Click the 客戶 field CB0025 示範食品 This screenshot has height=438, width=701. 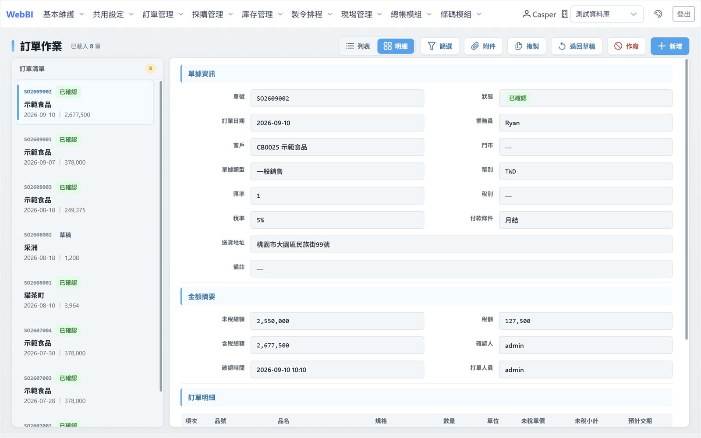tap(337, 147)
